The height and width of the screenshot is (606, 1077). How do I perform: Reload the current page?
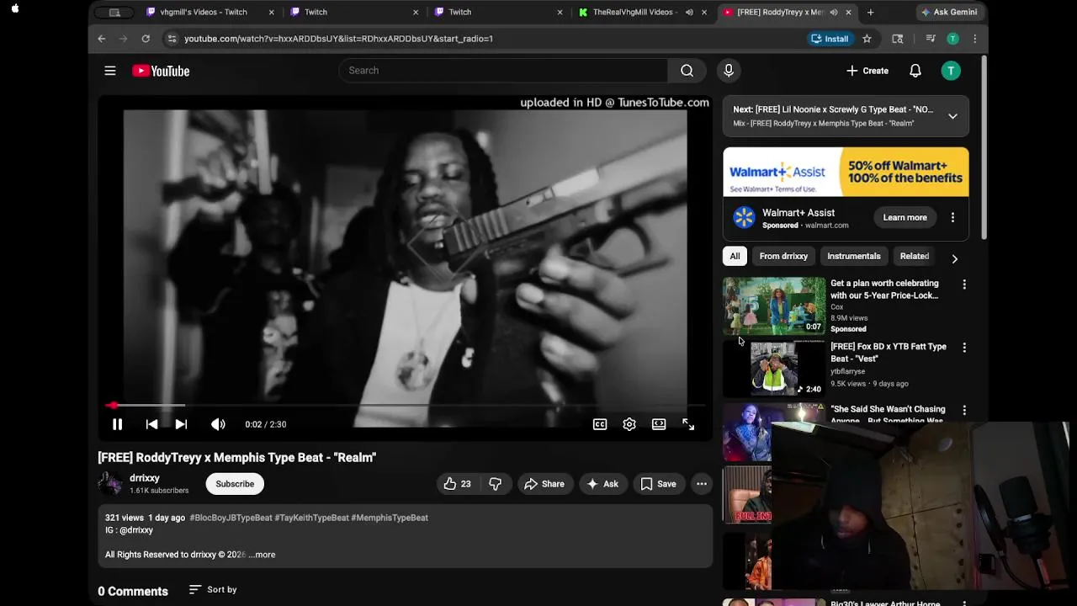[x=146, y=39]
